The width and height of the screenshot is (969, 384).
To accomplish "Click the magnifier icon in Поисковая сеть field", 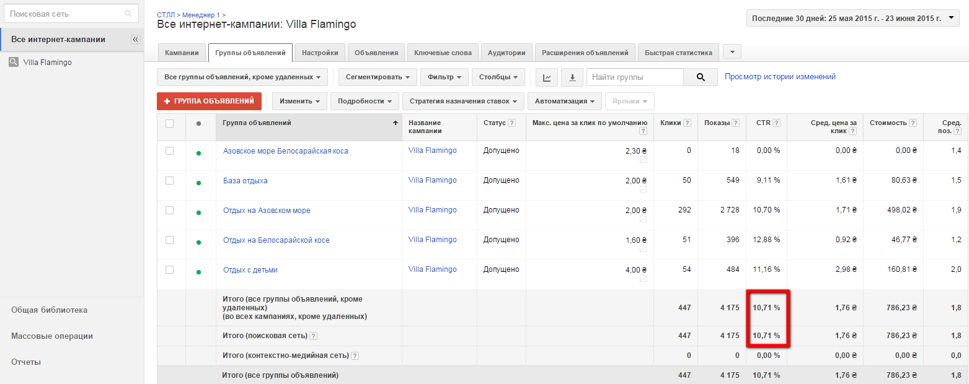I will click(x=128, y=12).
